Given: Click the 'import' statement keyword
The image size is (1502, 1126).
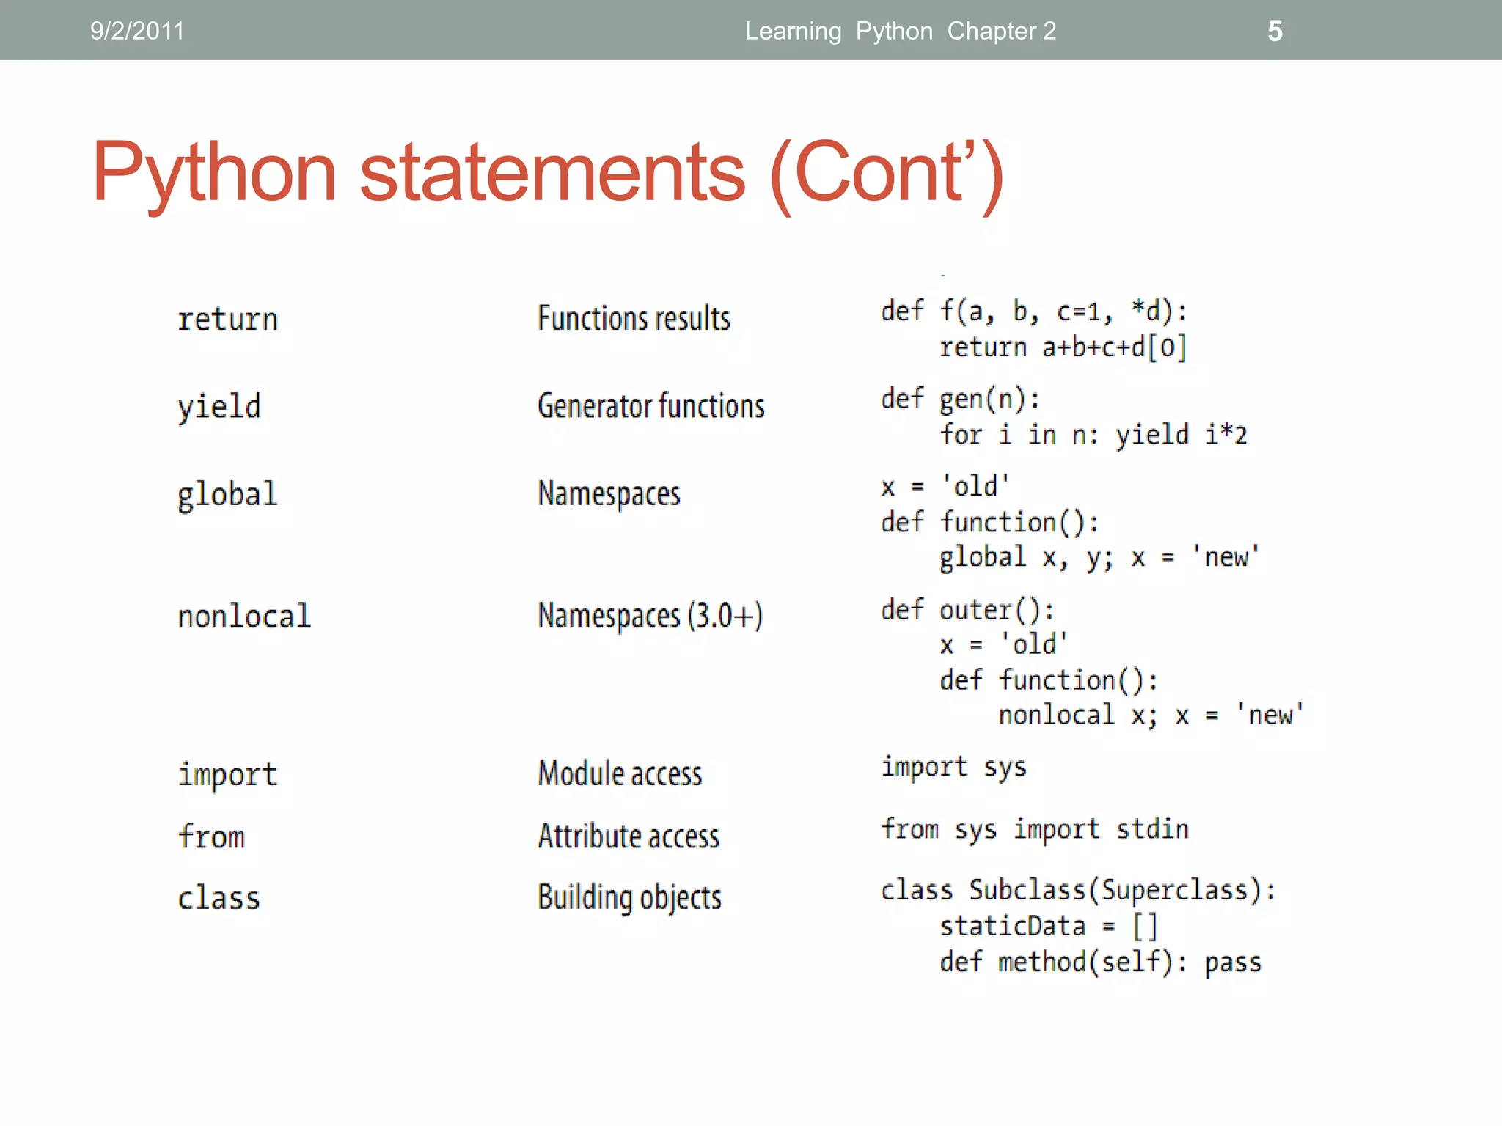Looking at the screenshot, I should pos(227,775).
